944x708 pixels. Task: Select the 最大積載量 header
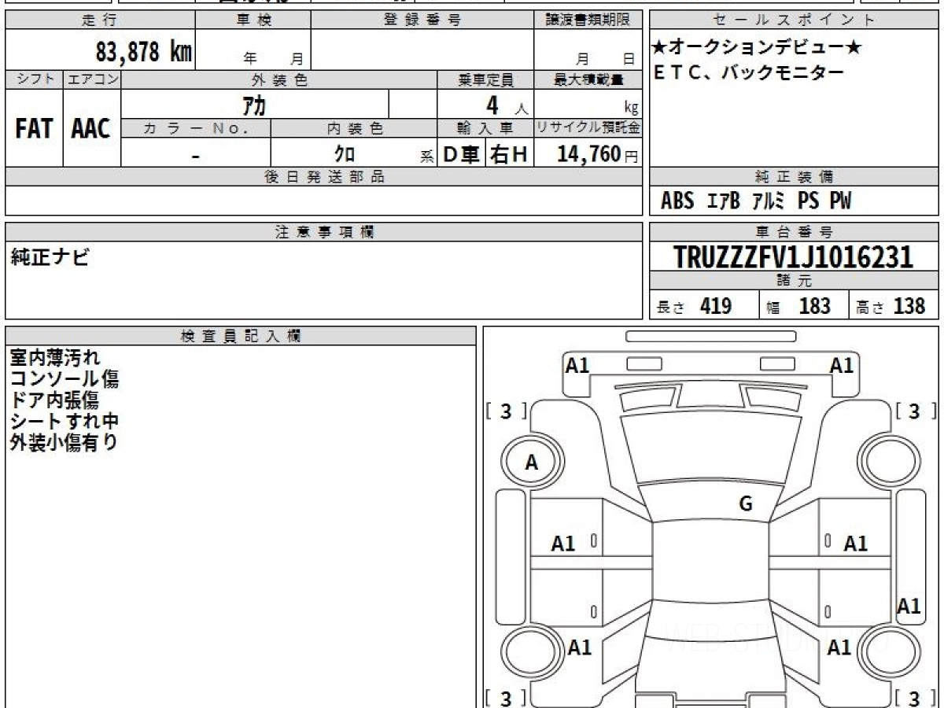588,79
